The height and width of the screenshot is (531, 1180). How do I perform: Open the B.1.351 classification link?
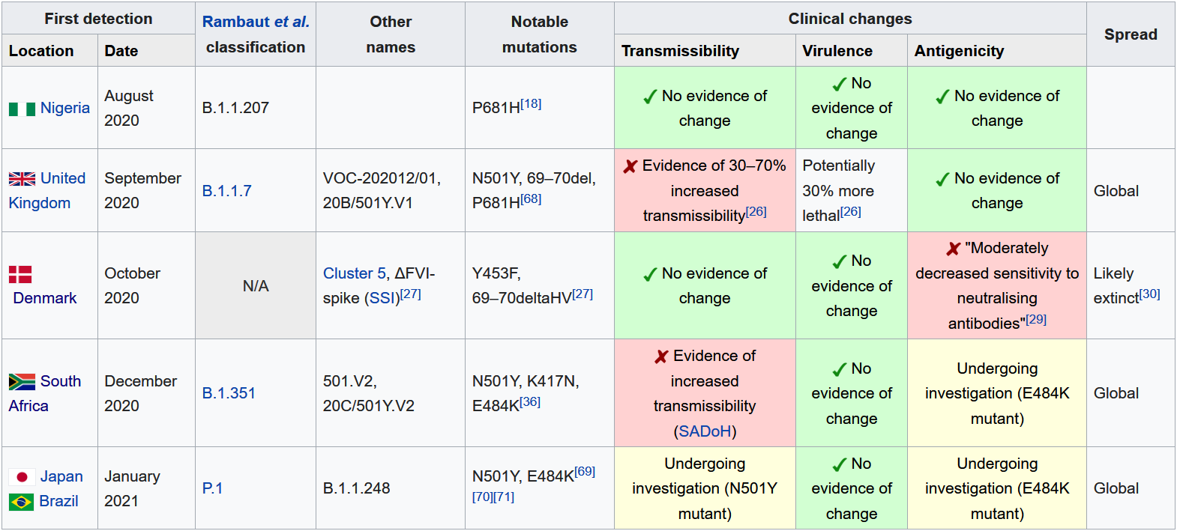pos(229,393)
